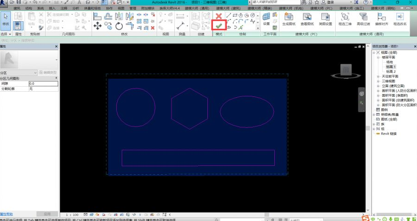Click the 框选三维 tool
Viewport: 417px width, 221px height.
coord(345,19)
